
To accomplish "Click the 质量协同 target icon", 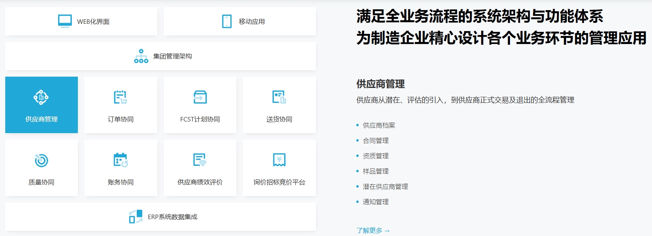I will (41, 160).
